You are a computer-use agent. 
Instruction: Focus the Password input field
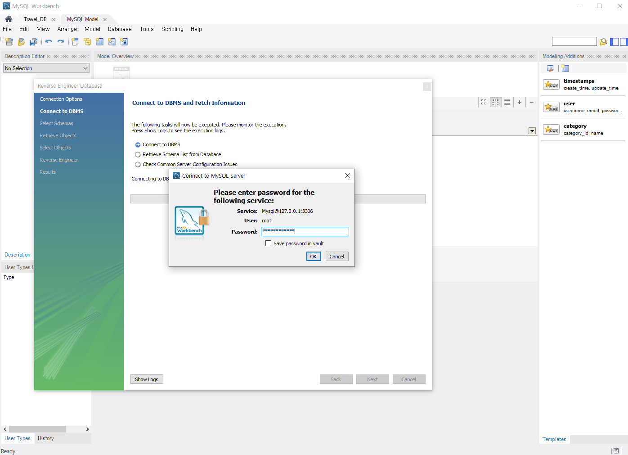pos(305,231)
